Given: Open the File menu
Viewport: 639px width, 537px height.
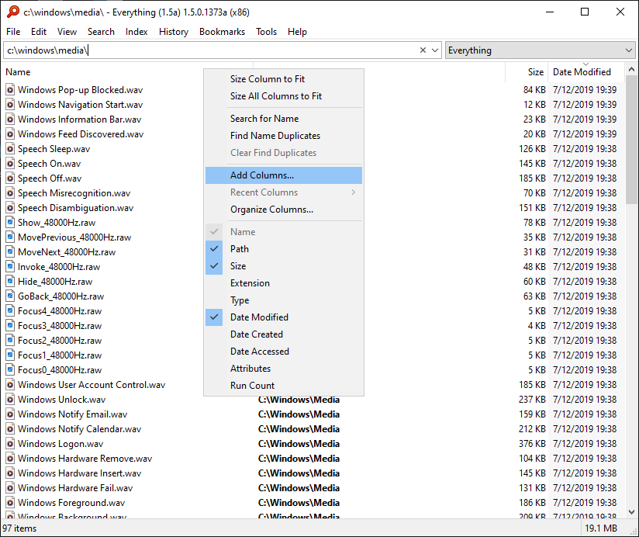Looking at the screenshot, I should click(13, 32).
